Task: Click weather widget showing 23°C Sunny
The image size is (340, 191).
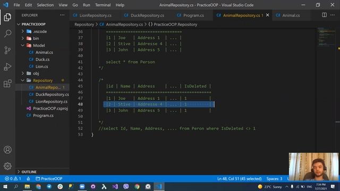Action: point(270,186)
